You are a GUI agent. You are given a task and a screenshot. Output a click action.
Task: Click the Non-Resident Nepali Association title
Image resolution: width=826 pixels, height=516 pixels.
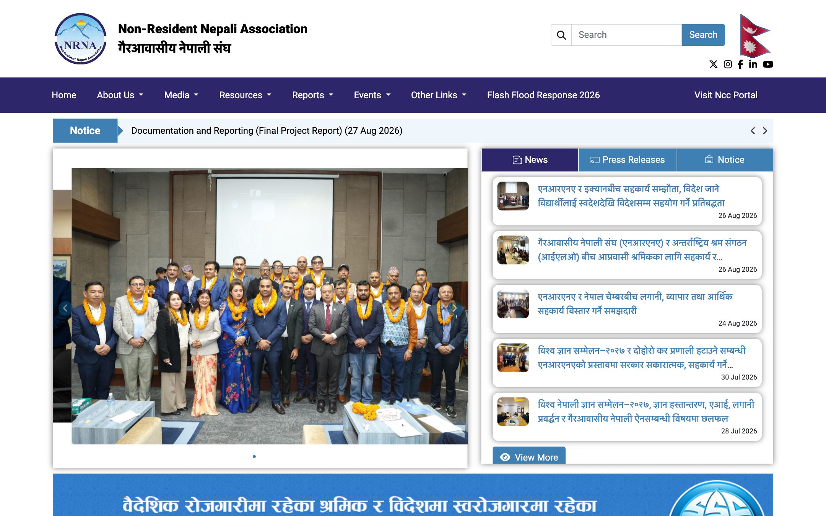pos(213,29)
